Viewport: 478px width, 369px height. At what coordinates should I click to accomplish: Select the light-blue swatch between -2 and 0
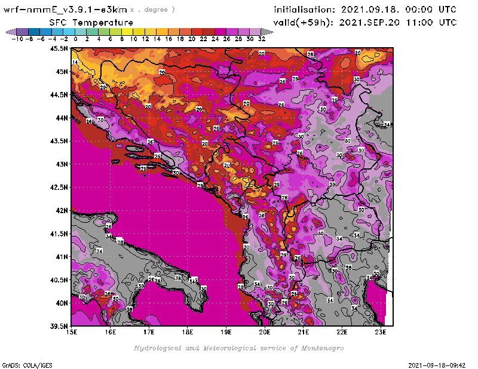point(69,32)
